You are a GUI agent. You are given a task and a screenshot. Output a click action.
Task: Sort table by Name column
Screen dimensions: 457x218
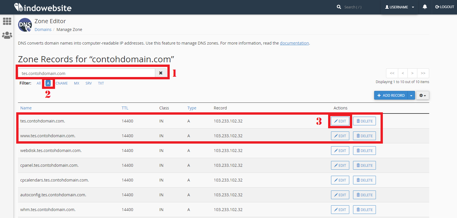tap(26, 108)
